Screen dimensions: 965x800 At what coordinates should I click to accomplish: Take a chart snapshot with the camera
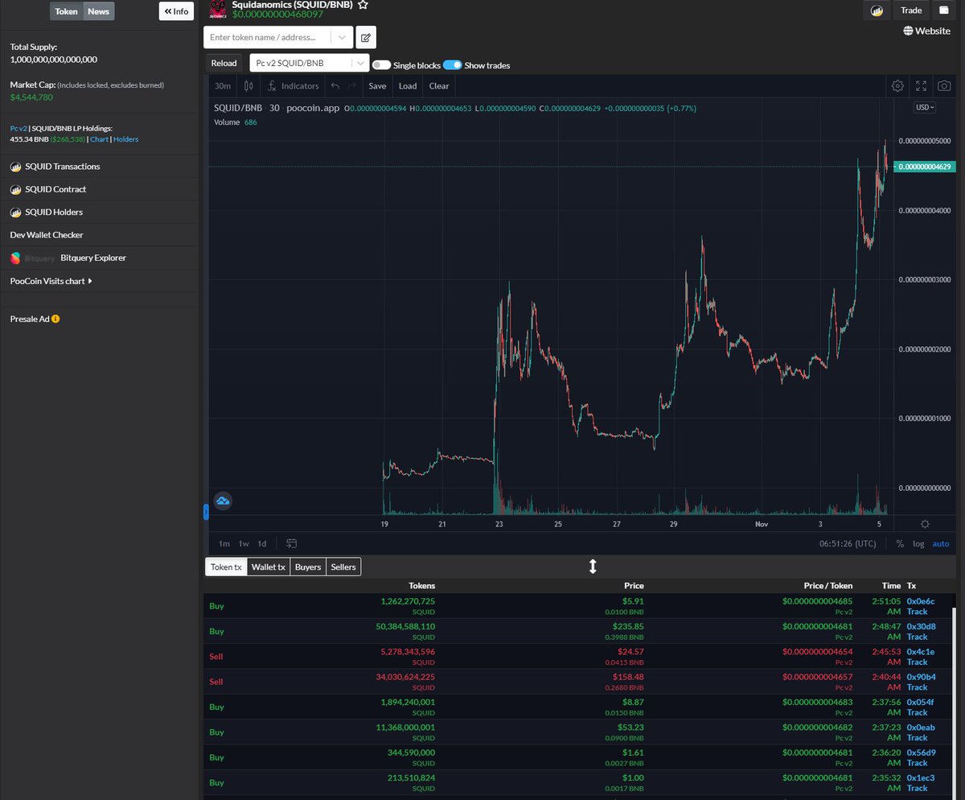[945, 86]
